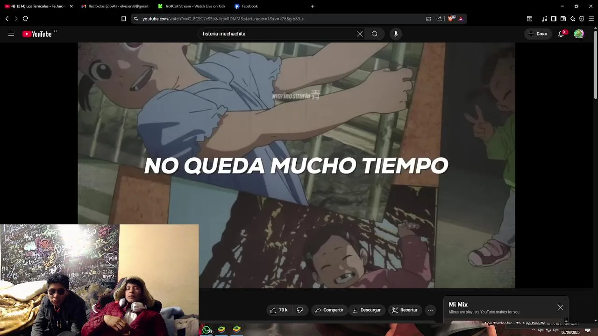Open the account avatar menu

point(579,34)
